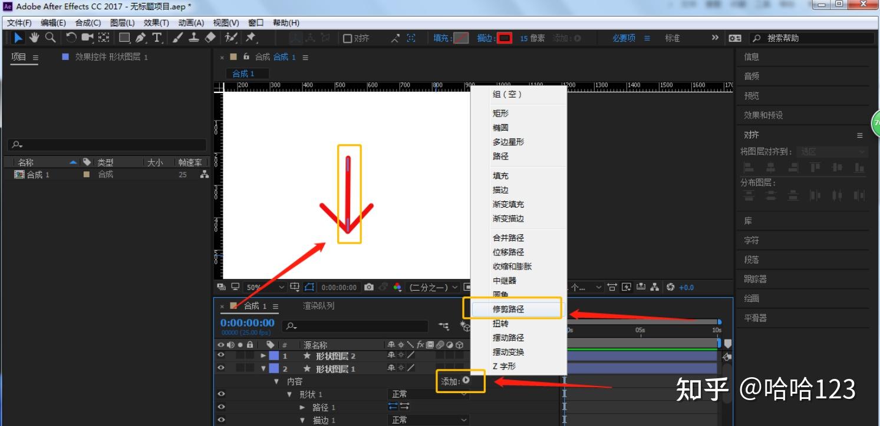Select the Hand tool in the toolbar
880x426 pixels.
point(34,37)
